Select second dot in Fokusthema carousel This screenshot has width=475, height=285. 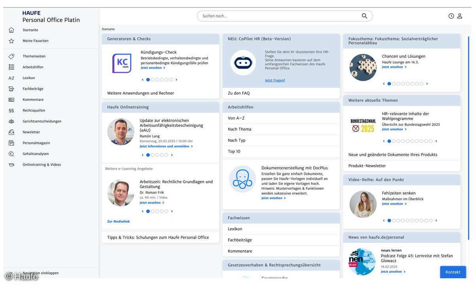[394, 84]
